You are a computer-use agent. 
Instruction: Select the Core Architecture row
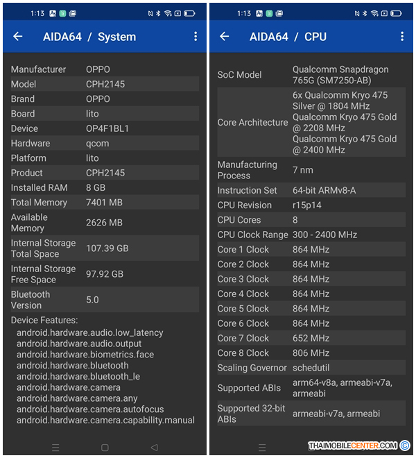point(311,122)
